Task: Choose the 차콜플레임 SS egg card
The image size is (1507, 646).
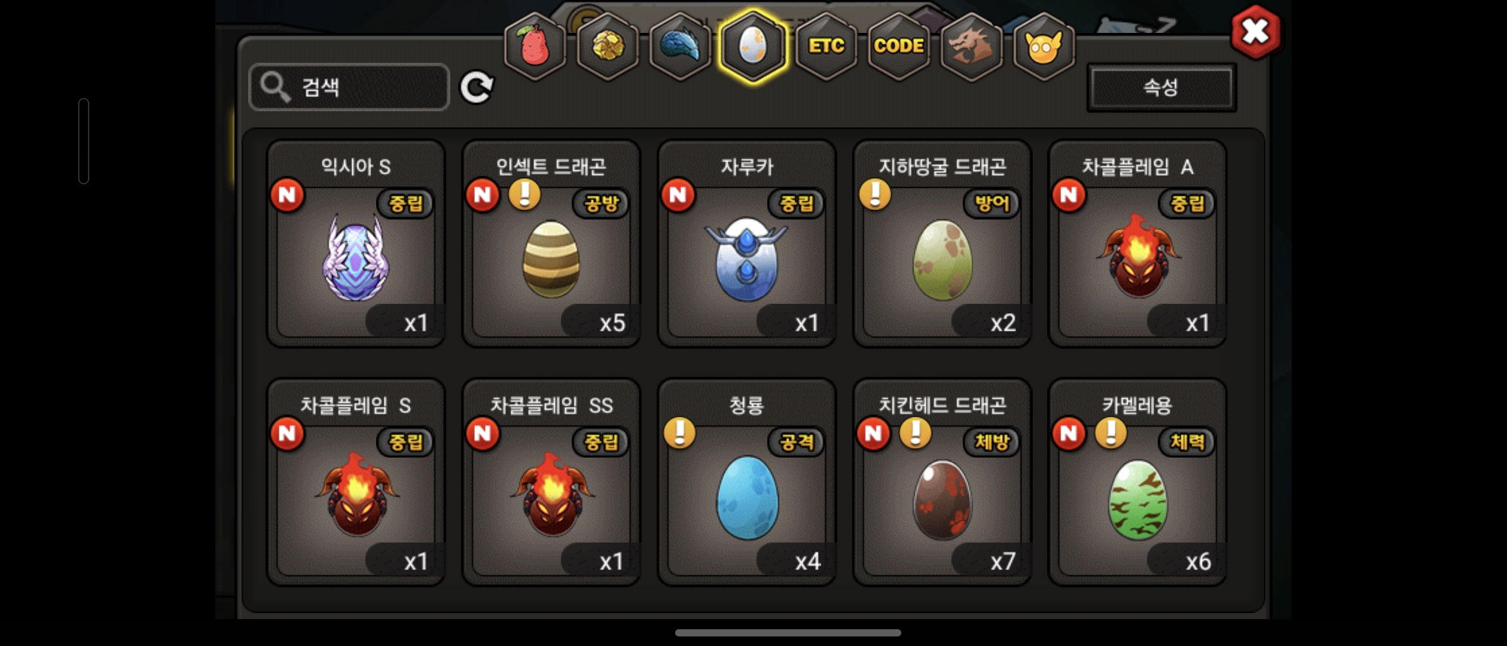Action: (551, 482)
